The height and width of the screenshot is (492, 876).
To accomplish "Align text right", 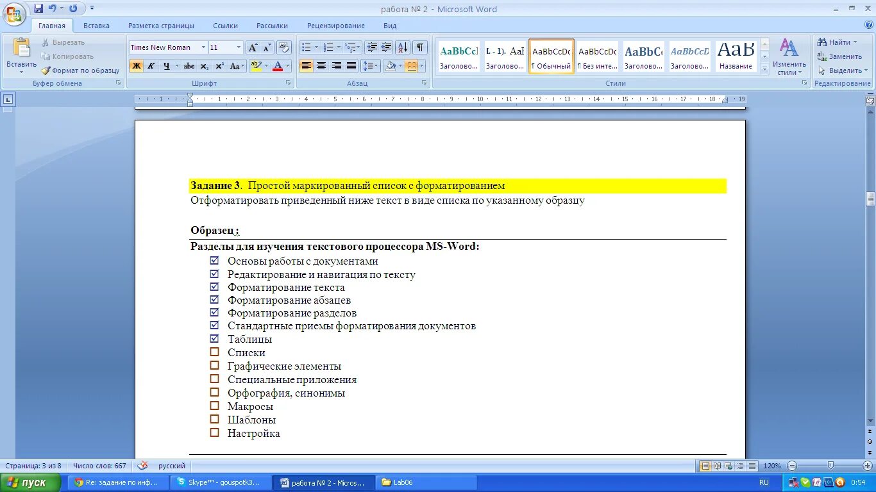I will tap(336, 66).
